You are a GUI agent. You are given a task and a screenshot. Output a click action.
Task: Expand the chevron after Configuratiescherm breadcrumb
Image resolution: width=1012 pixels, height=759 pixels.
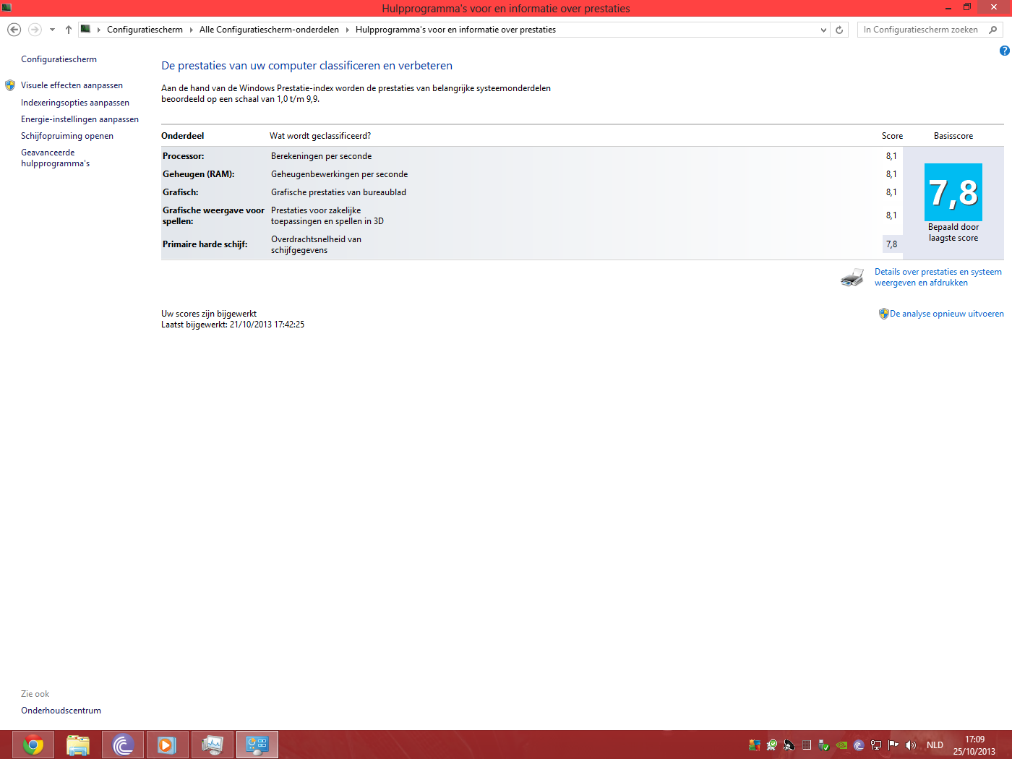[192, 30]
